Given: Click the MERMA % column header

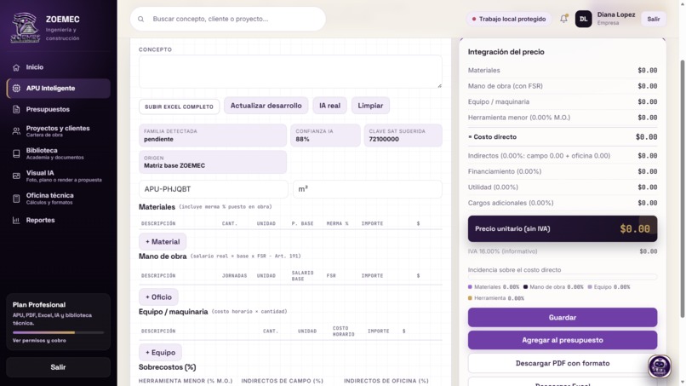Looking at the screenshot, I should [337, 223].
